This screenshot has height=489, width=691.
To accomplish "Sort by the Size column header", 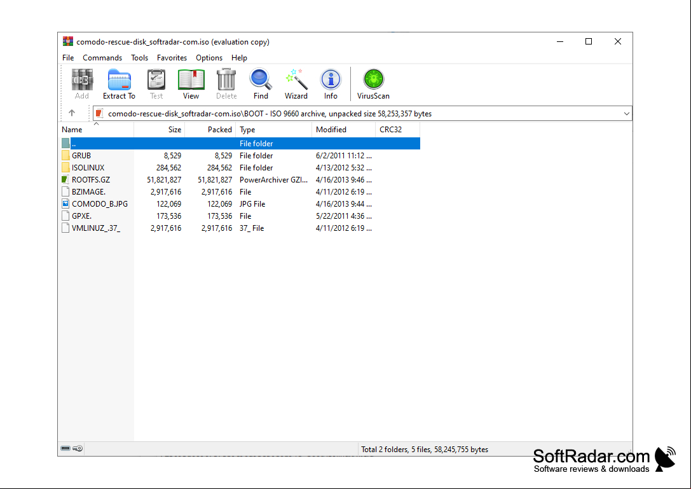I will tap(159, 130).
